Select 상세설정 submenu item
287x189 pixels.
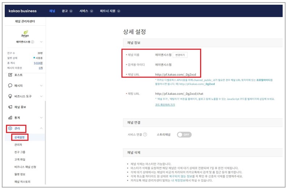[x=20, y=137]
